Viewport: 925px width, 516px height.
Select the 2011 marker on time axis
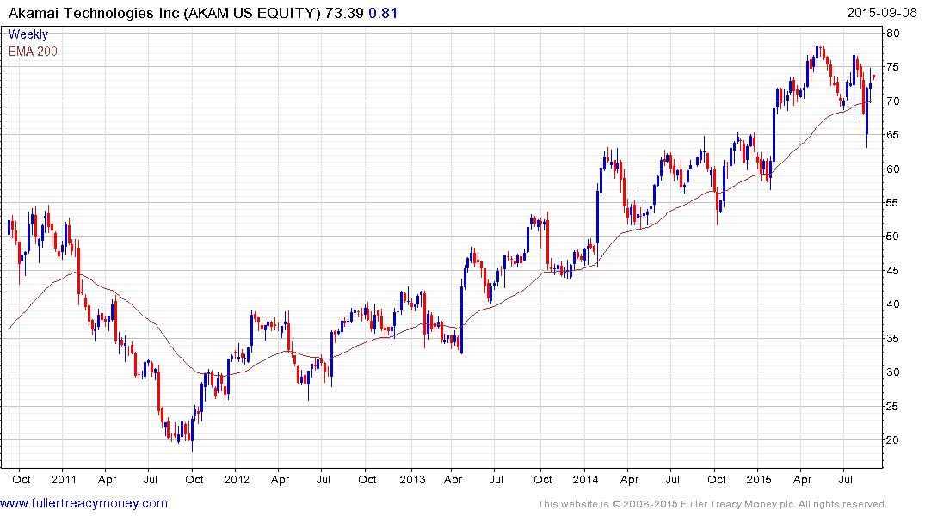coord(65,478)
